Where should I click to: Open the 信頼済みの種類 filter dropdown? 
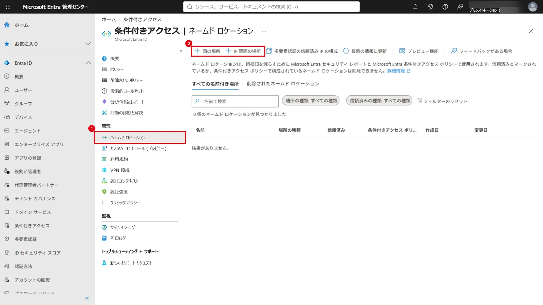[379, 101]
